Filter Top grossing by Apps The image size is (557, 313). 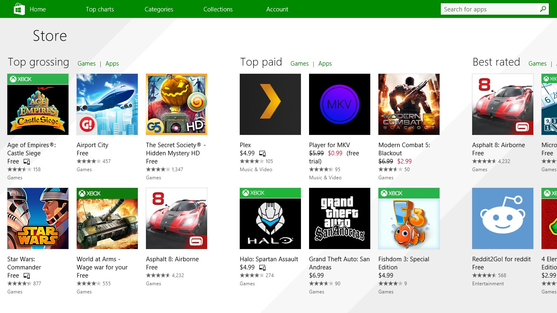click(x=112, y=64)
